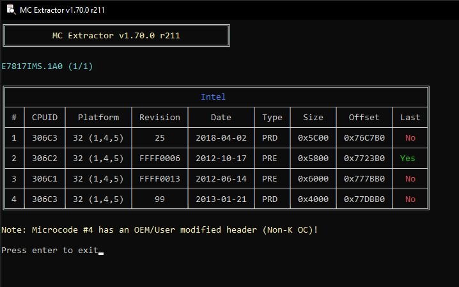Click the boxed banner 'MC Extractor v1.70.0 r211'

pyautogui.click(x=116, y=35)
